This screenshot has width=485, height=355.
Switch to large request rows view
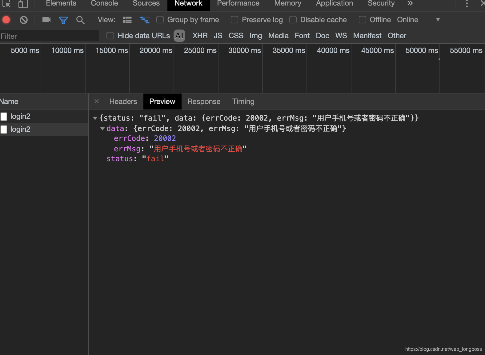point(127,20)
